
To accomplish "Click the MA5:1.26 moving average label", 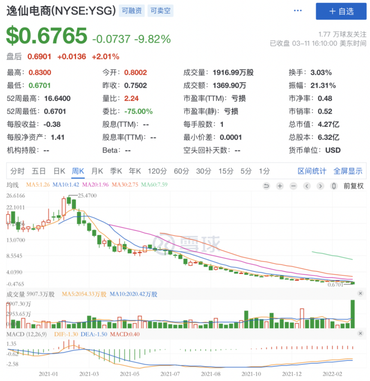I will [x=38, y=185].
